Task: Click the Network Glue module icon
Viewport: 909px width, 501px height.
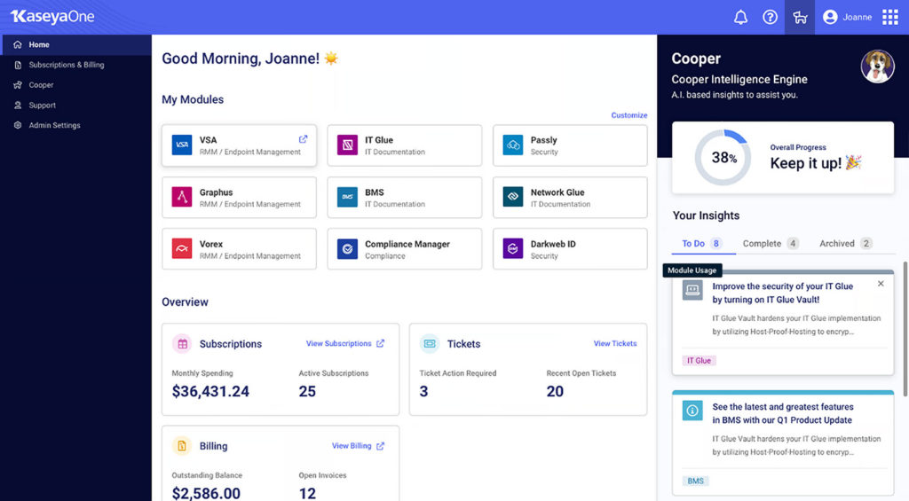Action: (513, 197)
